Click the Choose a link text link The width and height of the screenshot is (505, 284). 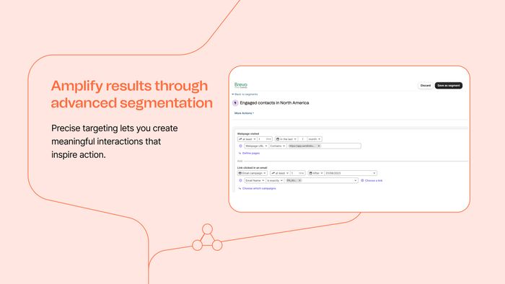374,180
